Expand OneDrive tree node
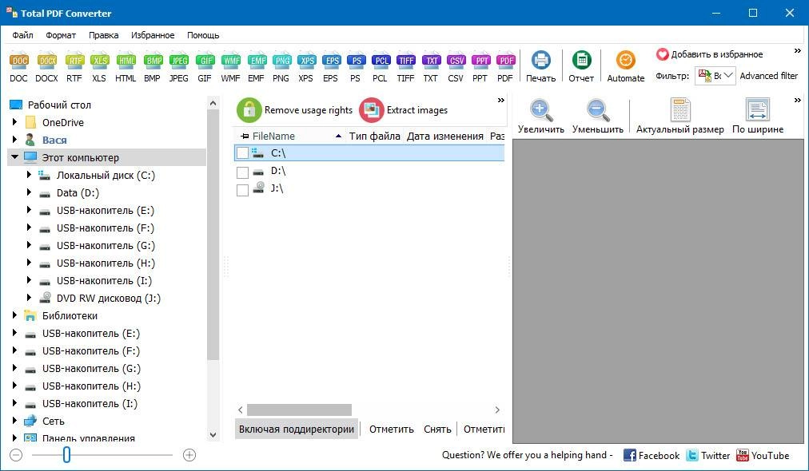 [15, 122]
